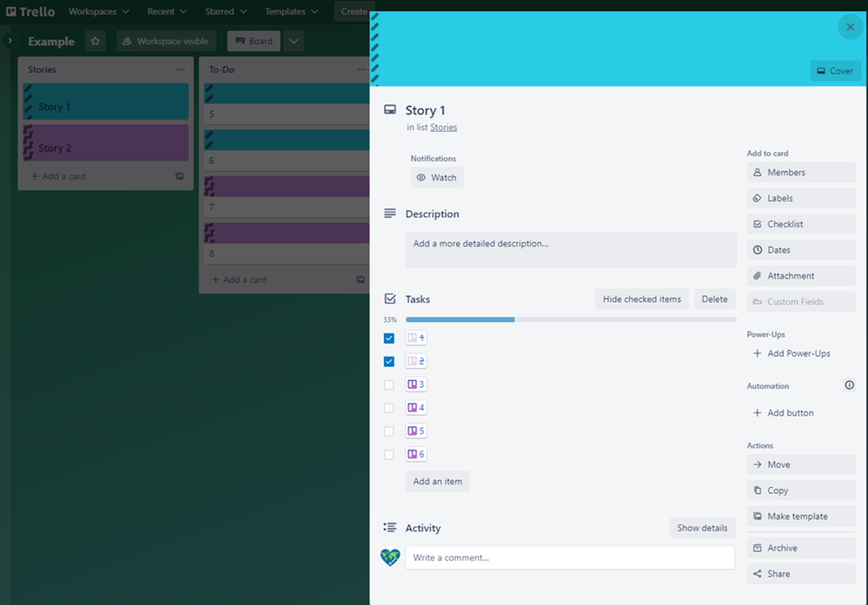Click the description text box

[571, 249]
